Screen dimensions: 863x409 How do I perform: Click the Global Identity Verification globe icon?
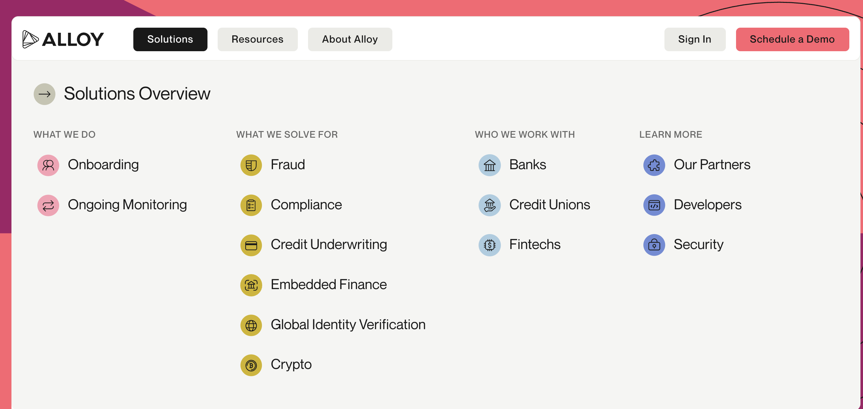tap(251, 325)
